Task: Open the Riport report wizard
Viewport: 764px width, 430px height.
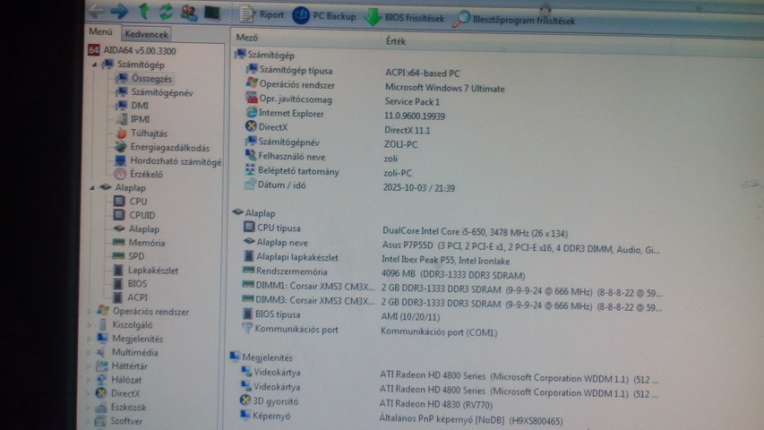Action: pos(262,14)
